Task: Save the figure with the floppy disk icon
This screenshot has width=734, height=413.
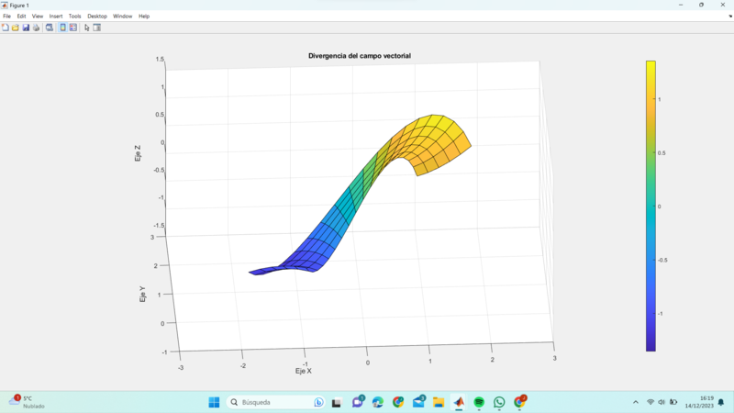Action: pyautogui.click(x=26, y=28)
